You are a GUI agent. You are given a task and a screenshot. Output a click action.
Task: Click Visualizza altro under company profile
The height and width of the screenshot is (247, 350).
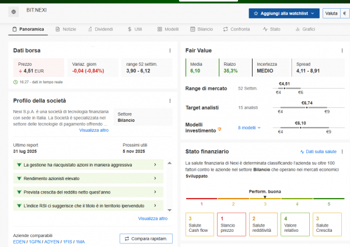[x=93, y=130]
